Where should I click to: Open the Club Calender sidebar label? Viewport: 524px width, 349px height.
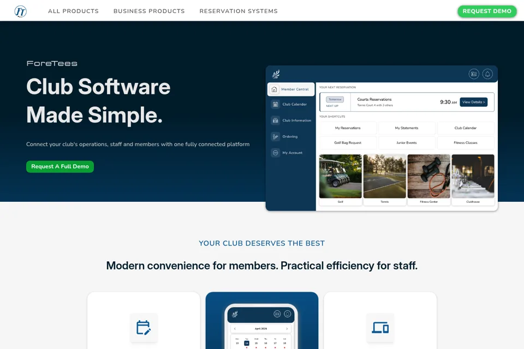coord(294,104)
